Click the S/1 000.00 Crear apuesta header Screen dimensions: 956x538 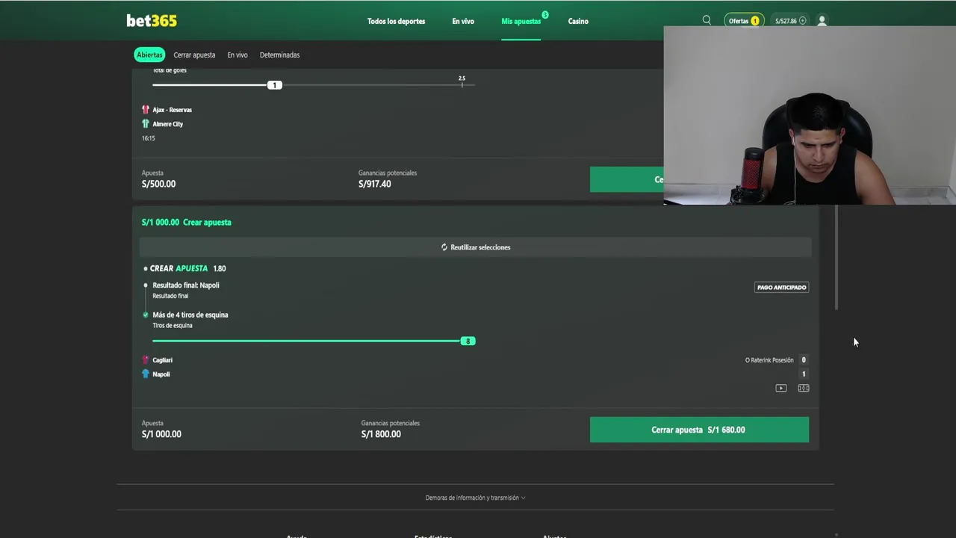[x=187, y=222]
